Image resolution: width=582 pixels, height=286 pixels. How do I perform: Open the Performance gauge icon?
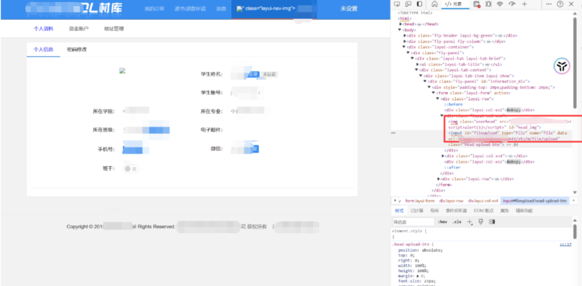[x=512, y=4]
